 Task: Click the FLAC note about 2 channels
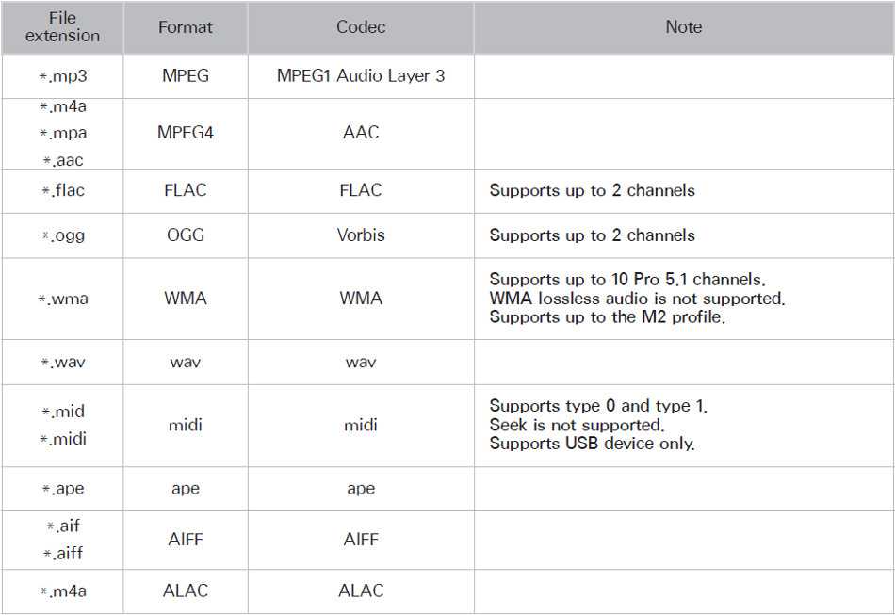592,190
